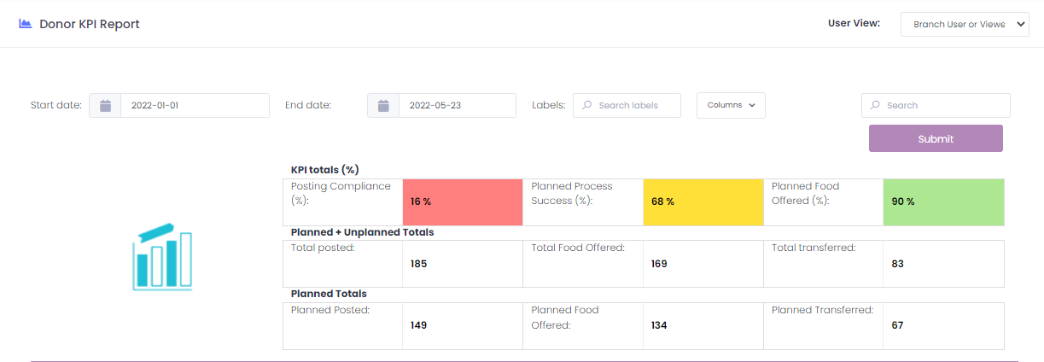The width and height of the screenshot is (1044, 362).
Task: Click the magnifier icon in Search labels
Action: click(586, 106)
